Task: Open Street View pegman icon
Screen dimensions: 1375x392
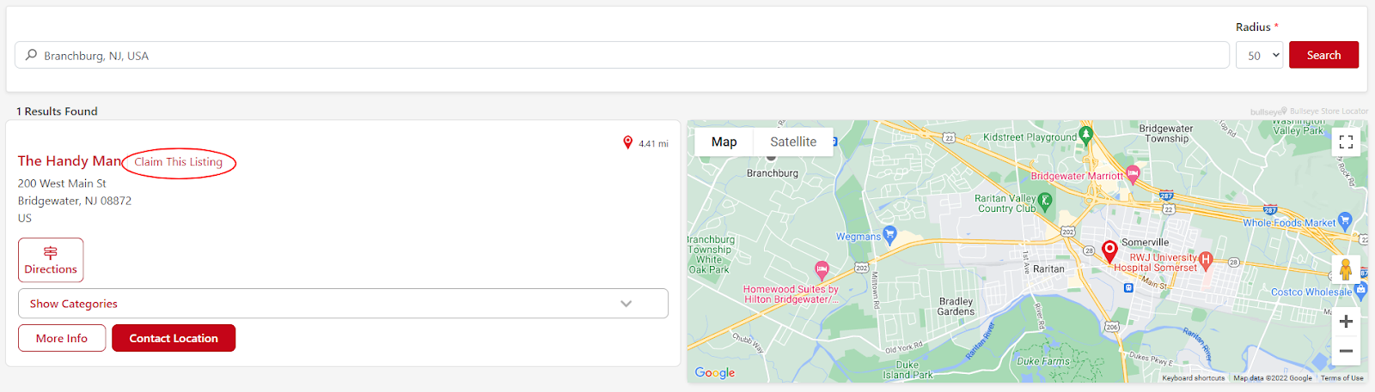Action: point(1346,270)
